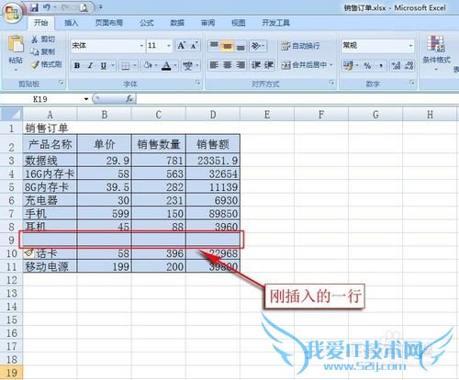Viewport: 459px width, 380px height.
Task: Align text to top of cell
Action: [214, 46]
